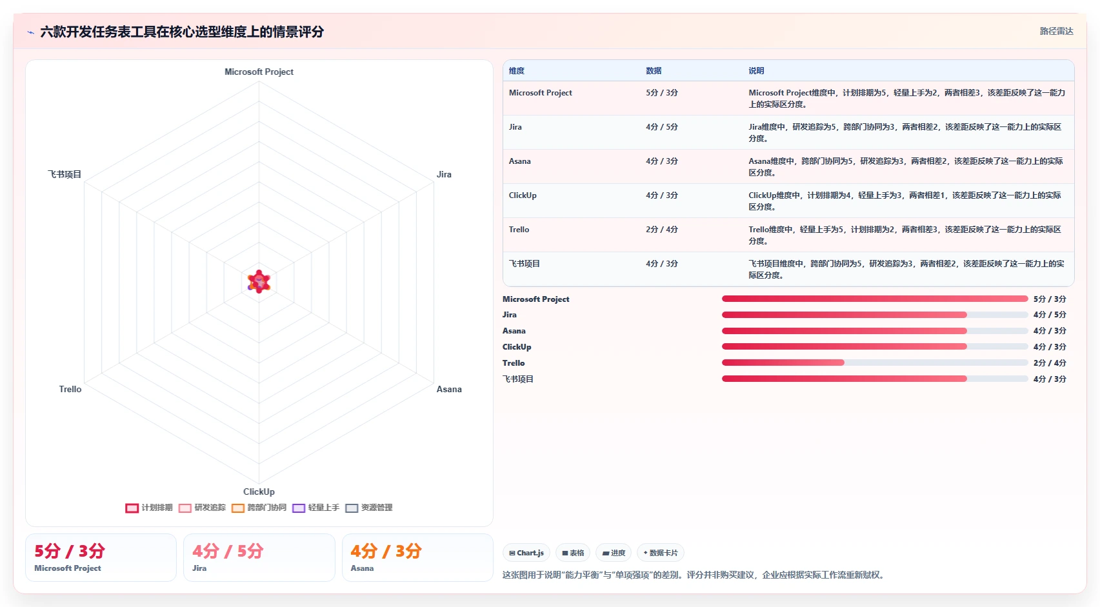Click the data cluster at the radar center

click(259, 282)
